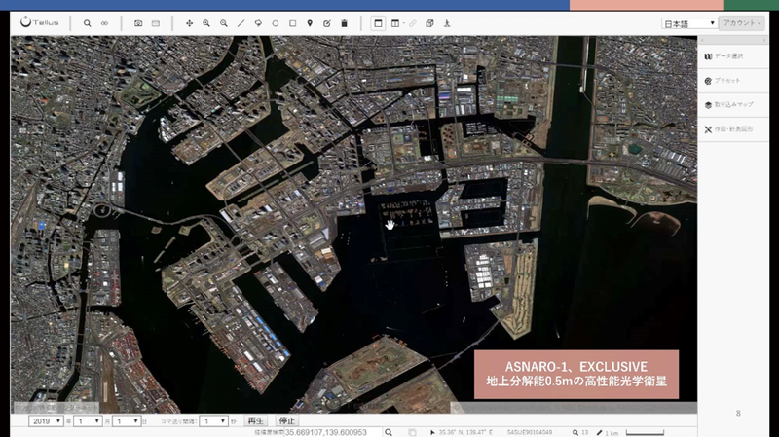779x437 pixels.
Task: Click the ASNARO-1, EXCLUSIVE caption box
Action: point(576,375)
